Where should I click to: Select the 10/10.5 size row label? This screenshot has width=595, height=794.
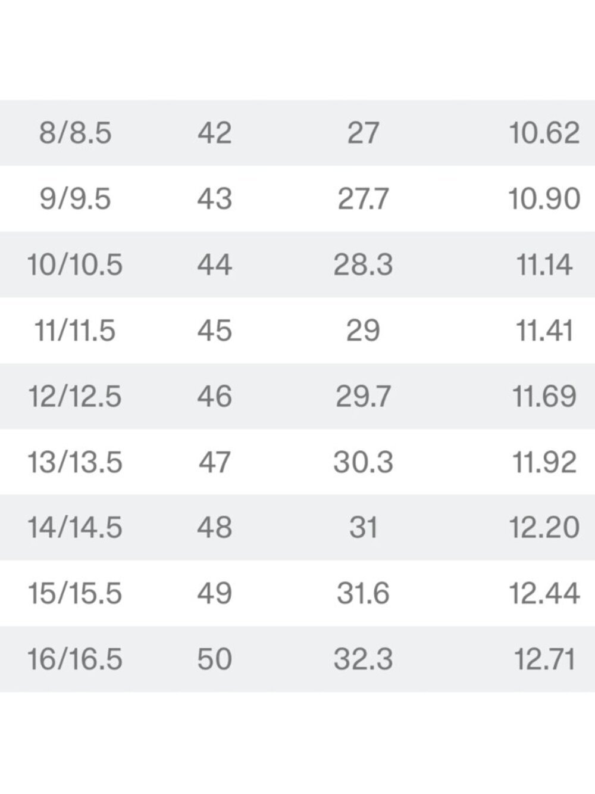[x=75, y=264]
